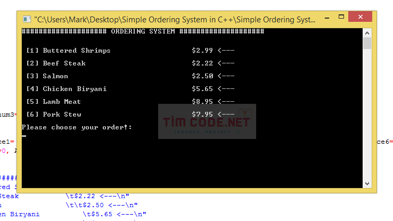Click the '\t$2.22 <---\n"' code line in editor

(x=97, y=196)
